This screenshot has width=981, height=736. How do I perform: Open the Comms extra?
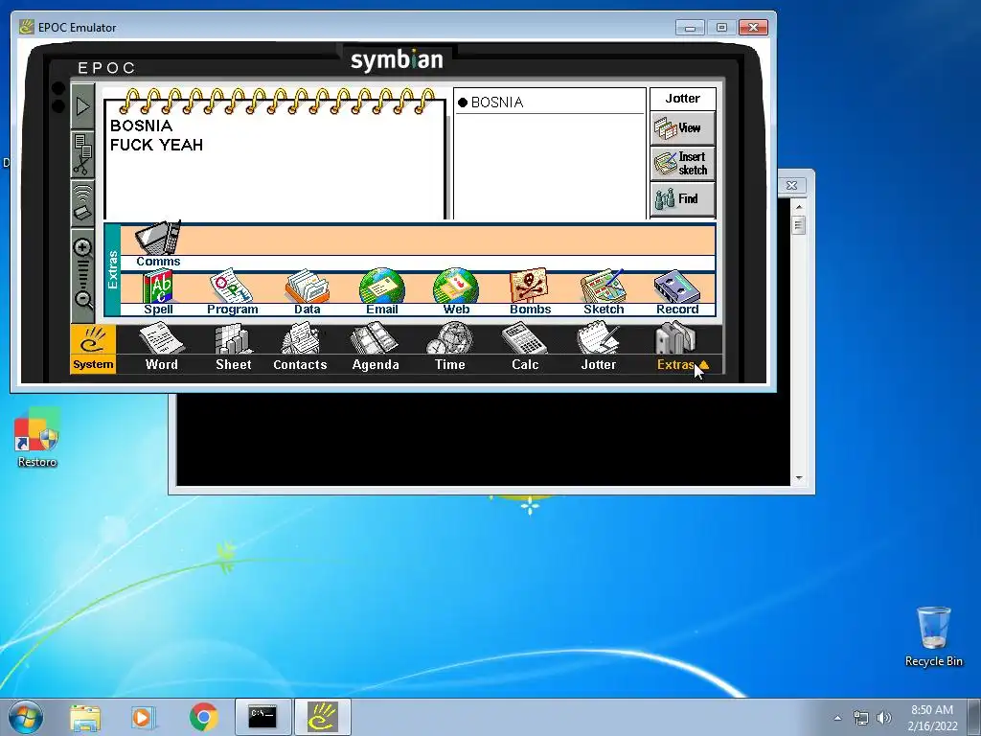pyautogui.click(x=158, y=244)
